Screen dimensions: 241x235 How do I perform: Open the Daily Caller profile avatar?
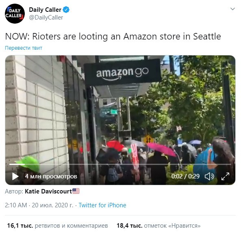(x=15, y=13)
